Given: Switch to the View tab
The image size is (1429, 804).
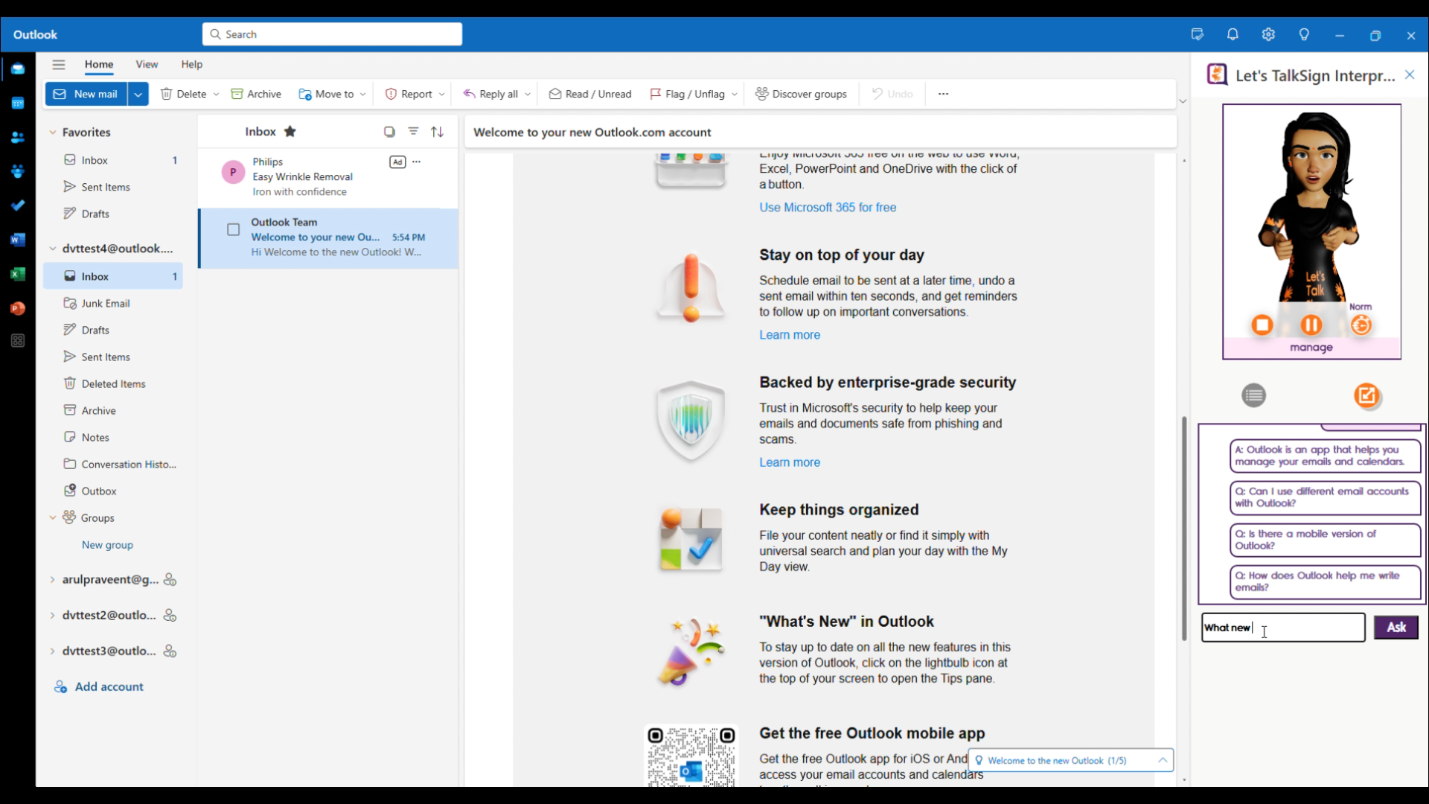Looking at the screenshot, I should [x=147, y=65].
